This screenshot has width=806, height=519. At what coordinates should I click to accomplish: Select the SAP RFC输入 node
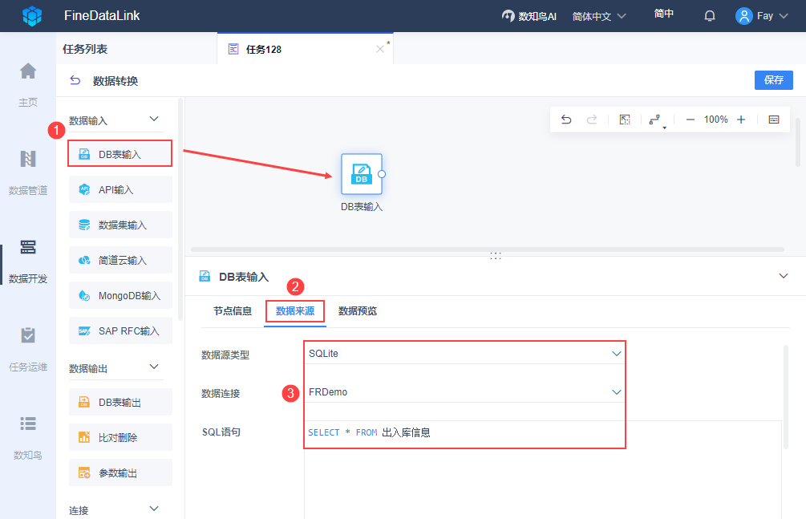pos(119,330)
